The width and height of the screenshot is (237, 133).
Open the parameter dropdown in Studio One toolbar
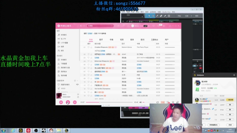[x=142, y=16]
